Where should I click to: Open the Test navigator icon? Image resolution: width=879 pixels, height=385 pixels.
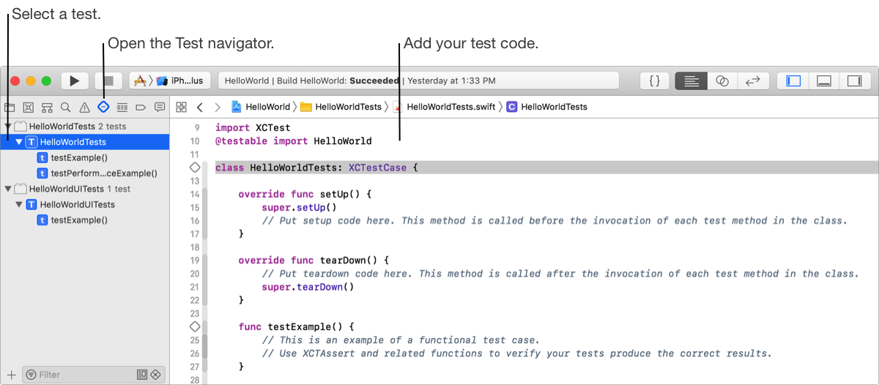(103, 107)
